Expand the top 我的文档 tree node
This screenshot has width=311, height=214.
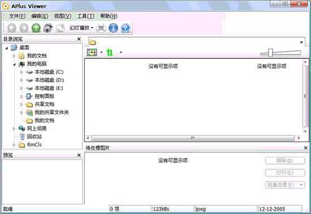(14, 56)
